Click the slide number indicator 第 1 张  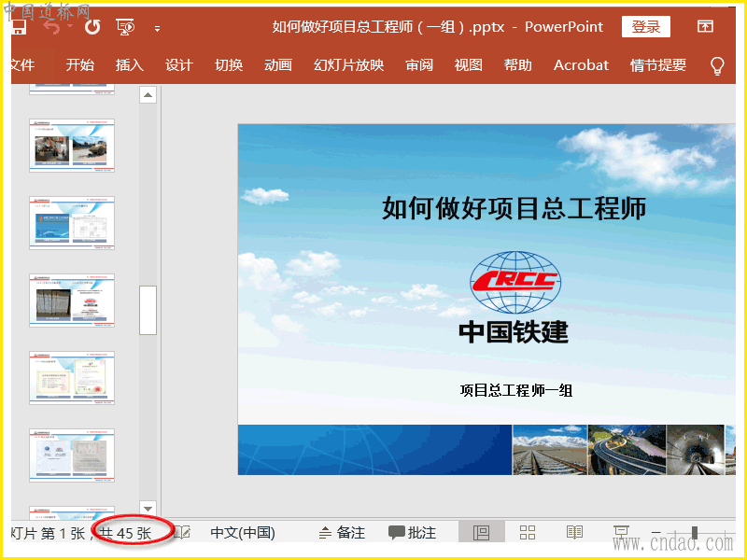[63, 533]
